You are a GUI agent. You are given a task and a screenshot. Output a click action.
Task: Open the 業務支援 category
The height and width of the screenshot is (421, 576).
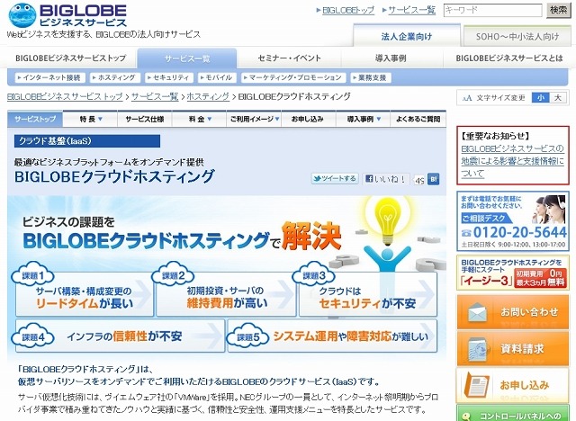pos(370,77)
